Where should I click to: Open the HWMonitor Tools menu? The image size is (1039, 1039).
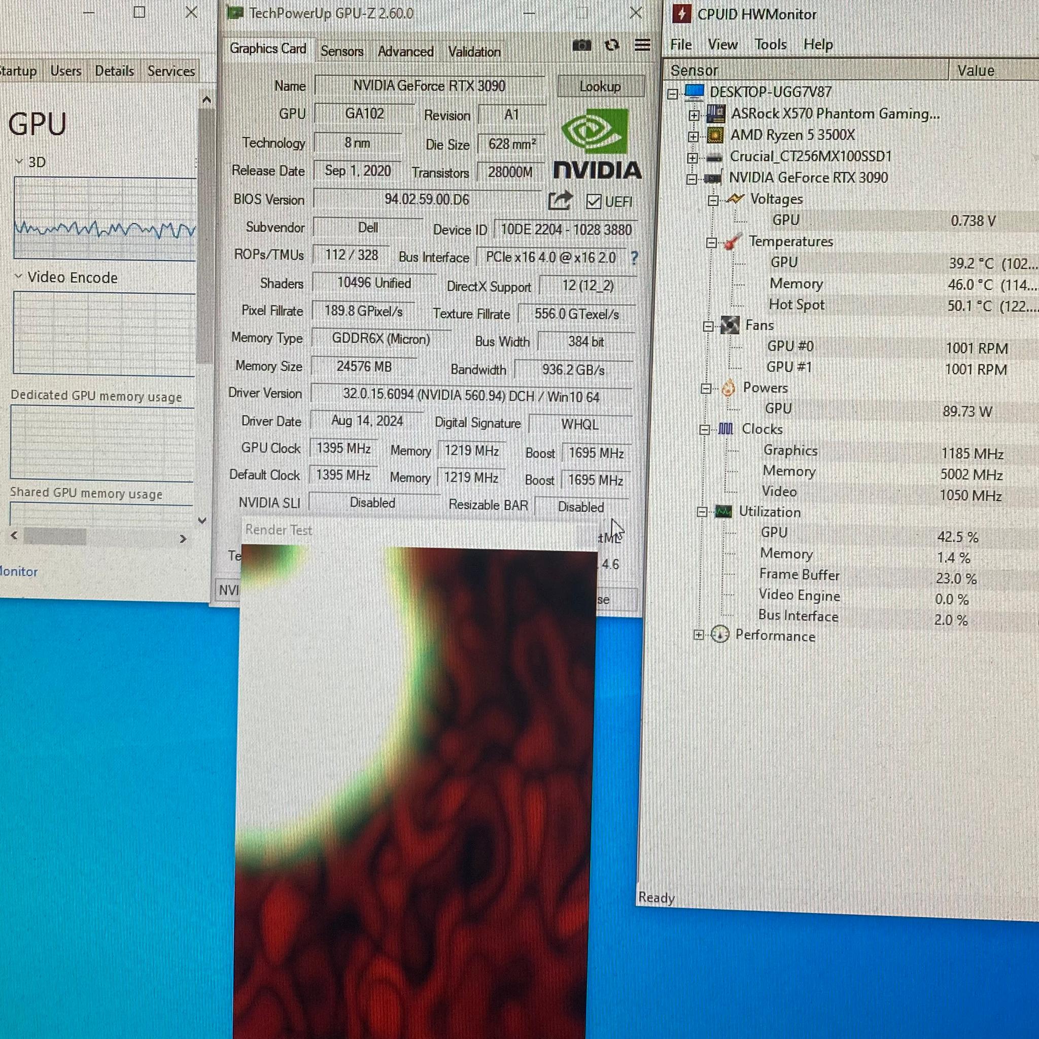point(770,45)
